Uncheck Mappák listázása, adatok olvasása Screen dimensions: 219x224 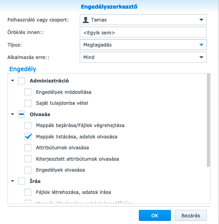[x=28, y=136]
